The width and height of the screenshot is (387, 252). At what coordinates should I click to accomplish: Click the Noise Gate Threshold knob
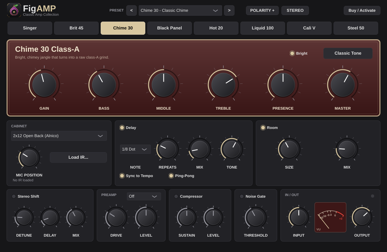256,218
